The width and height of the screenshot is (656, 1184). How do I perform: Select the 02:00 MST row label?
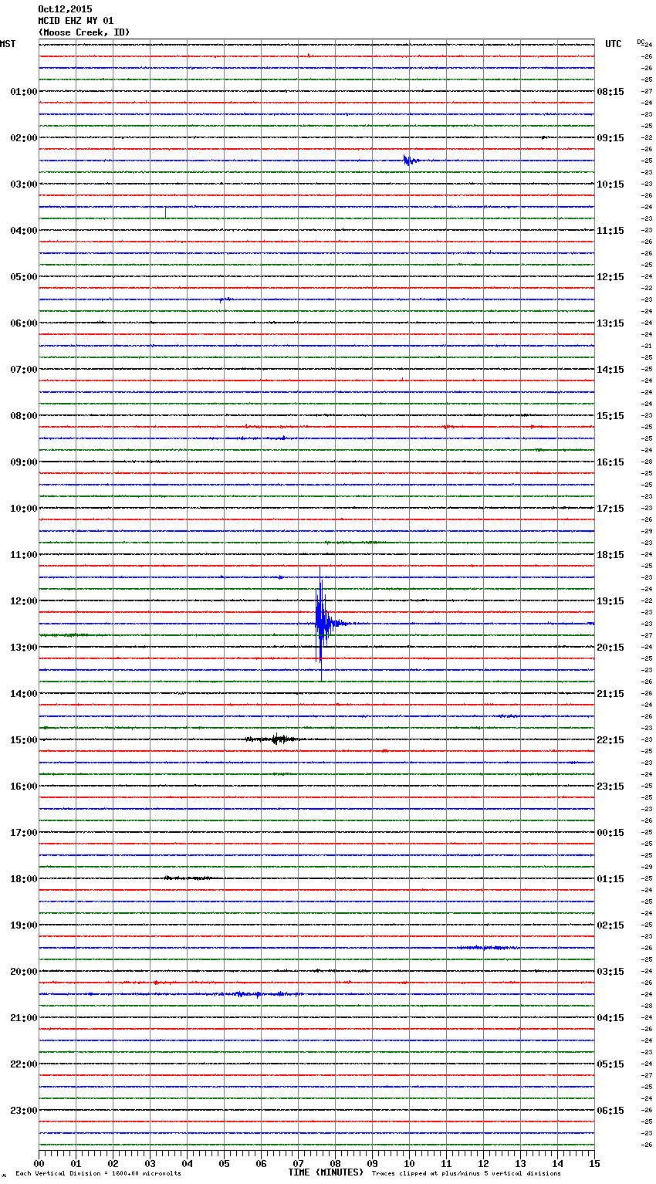[x=23, y=137]
